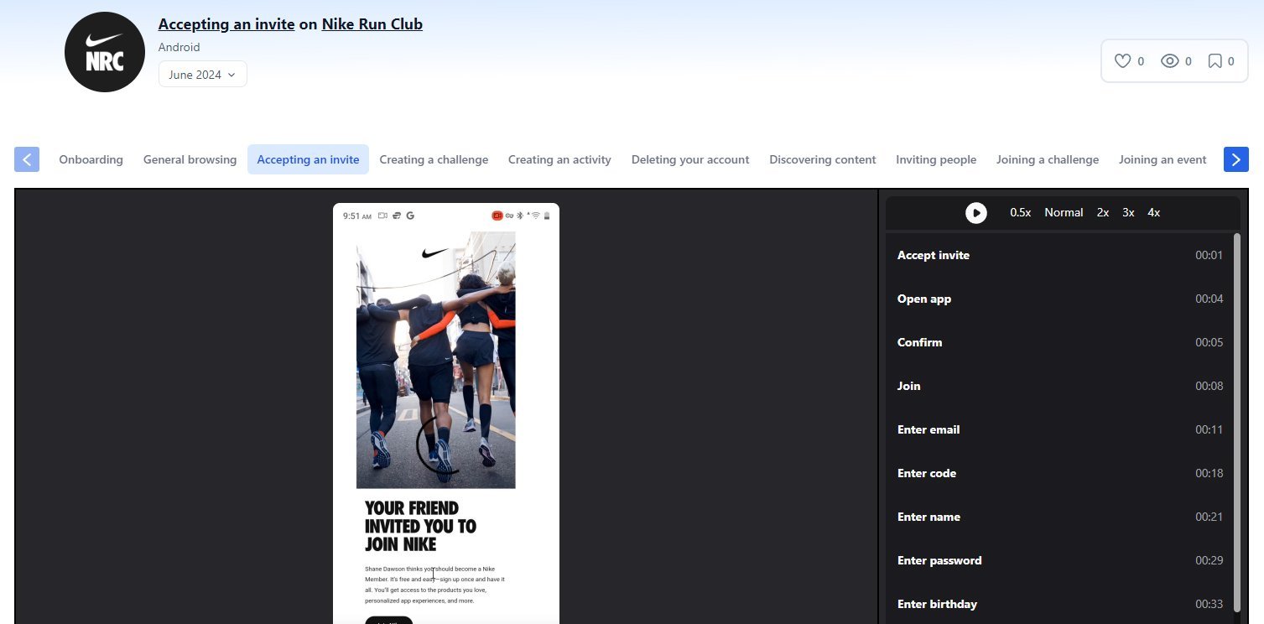Open the Creating a challenge tab

coord(434,159)
